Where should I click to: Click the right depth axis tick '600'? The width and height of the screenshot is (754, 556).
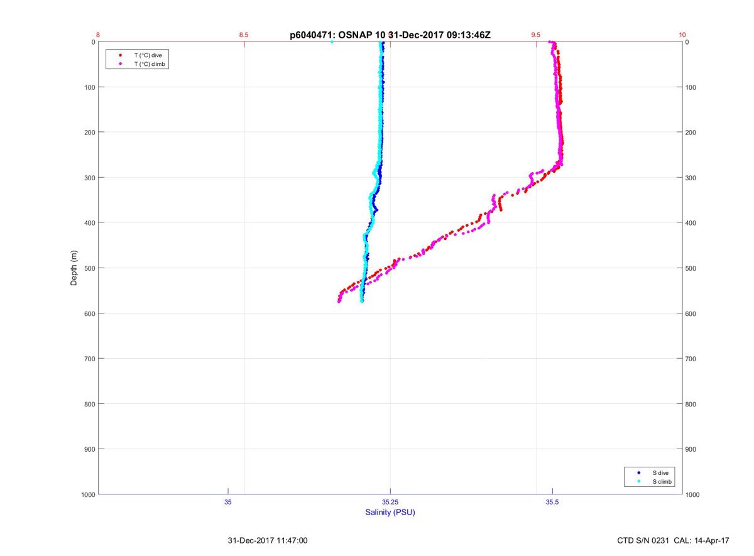pyautogui.click(x=691, y=313)
